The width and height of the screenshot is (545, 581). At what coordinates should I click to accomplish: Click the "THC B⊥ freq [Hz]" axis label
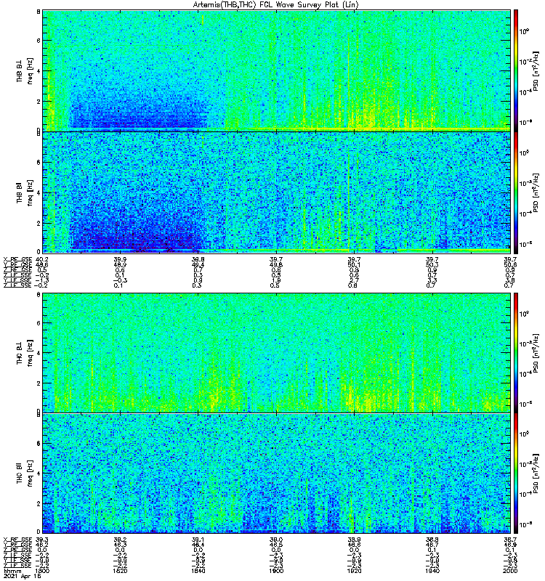tap(25, 353)
